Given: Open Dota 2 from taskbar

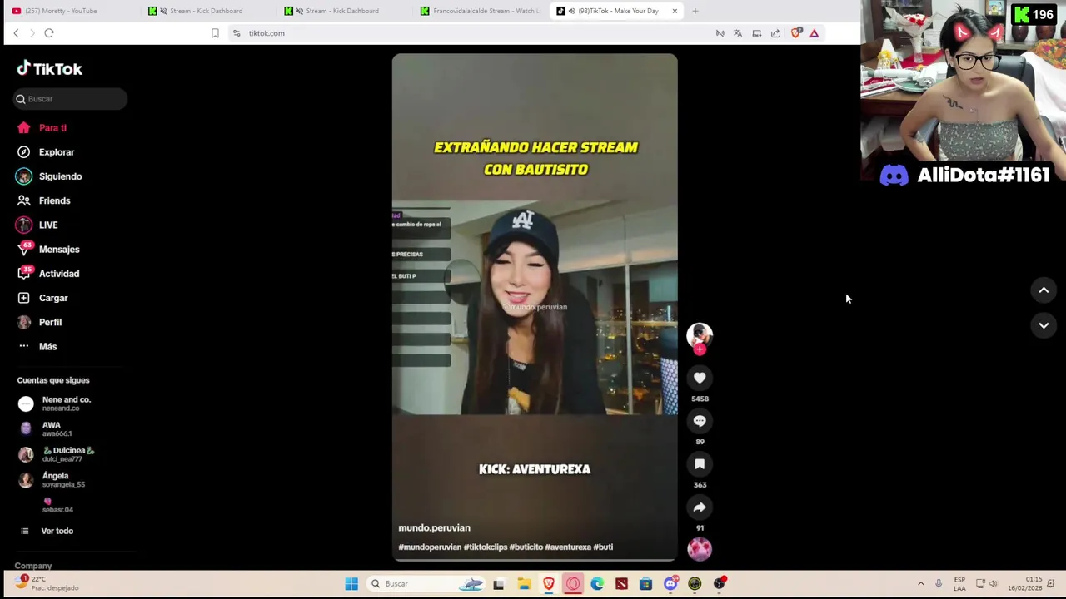Looking at the screenshot, I should pos(621,584).
